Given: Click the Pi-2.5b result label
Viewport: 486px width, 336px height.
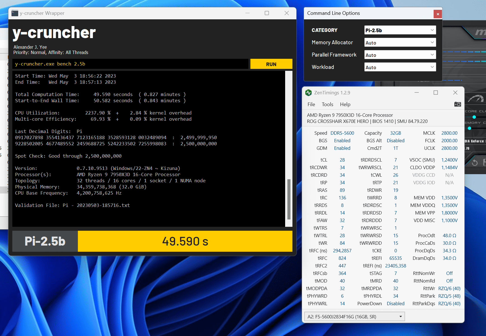Looking at the screenshot, I should point(45,241).
